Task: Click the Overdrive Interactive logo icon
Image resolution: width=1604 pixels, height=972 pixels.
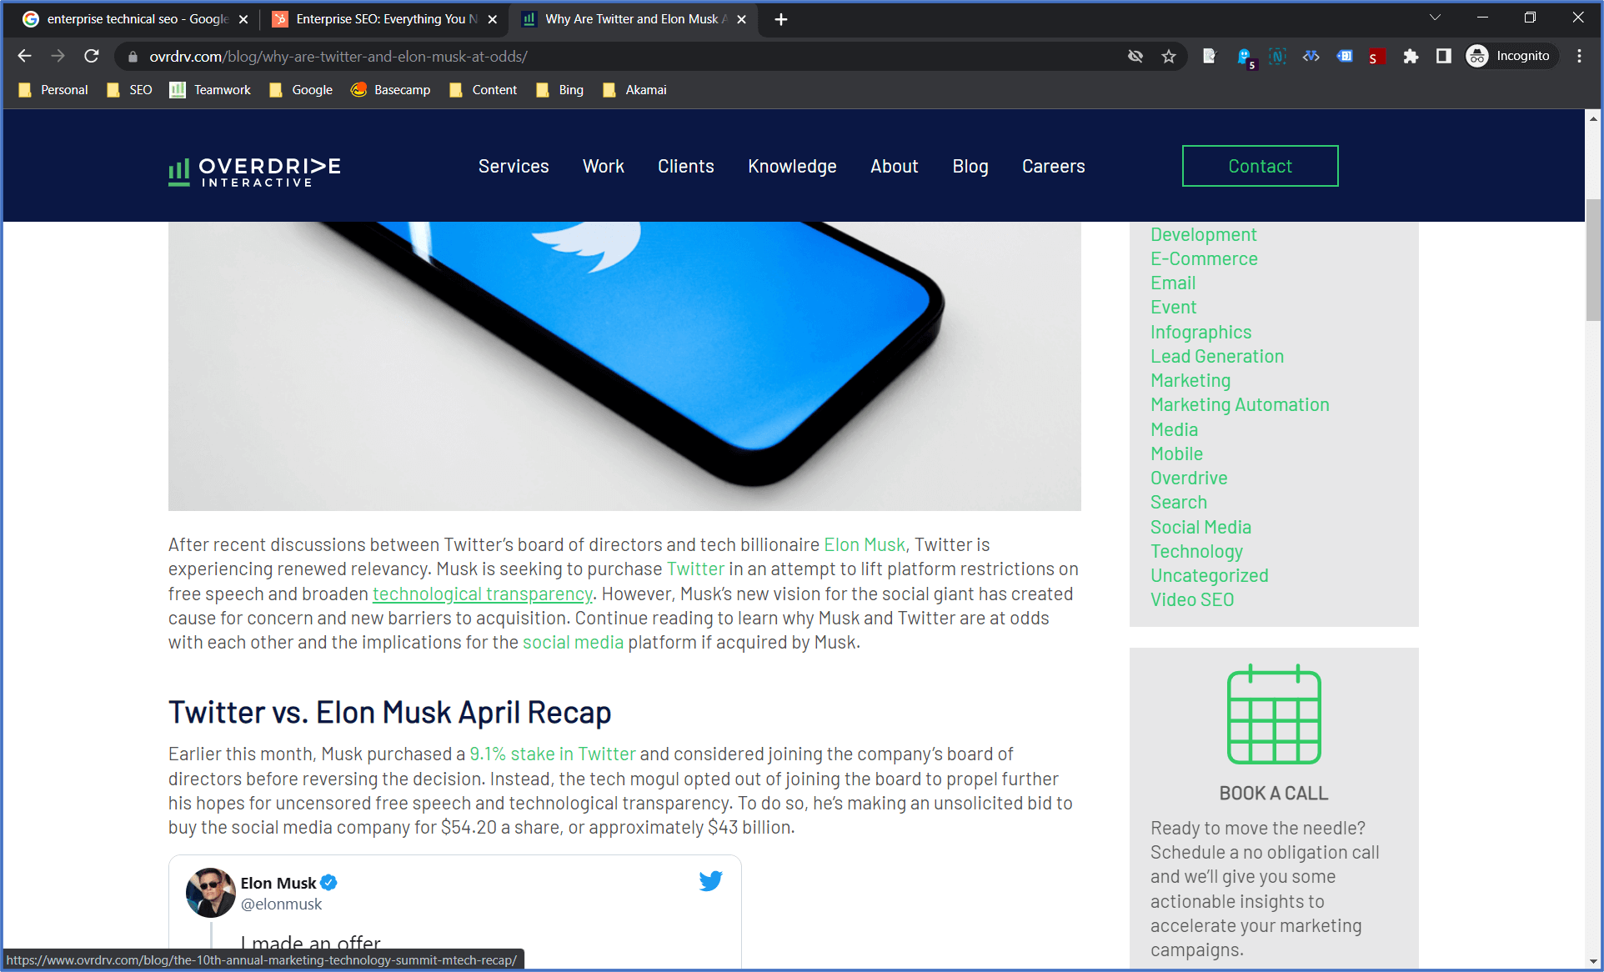Action: [x=178, y=170]
